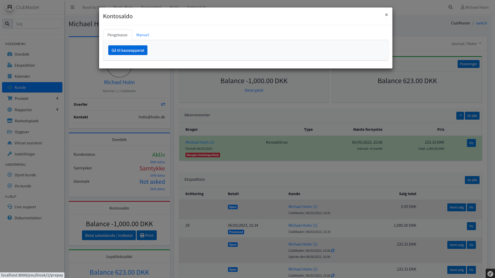Click the Betal gæld link
Image resolution: width=495 pixels, height=278 pixels.
click(254, 91)
